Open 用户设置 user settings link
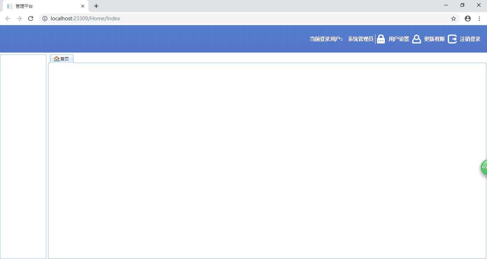The width and height of the screenshot is (487, 259). (x=399, y=39)
